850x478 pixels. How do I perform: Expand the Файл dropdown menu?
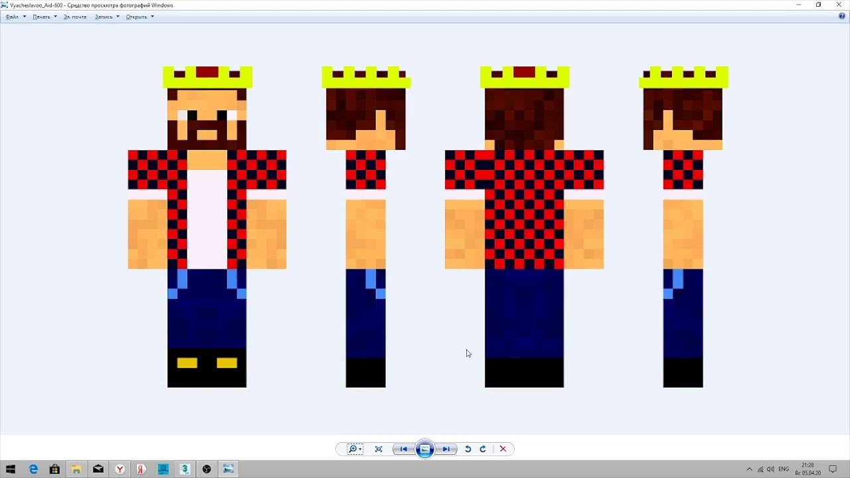point(15,17)
